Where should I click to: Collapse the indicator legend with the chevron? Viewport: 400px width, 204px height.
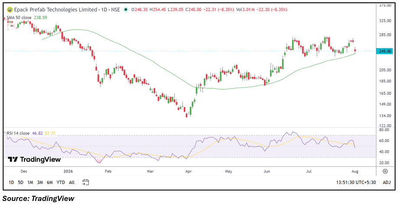pos(12,26)
